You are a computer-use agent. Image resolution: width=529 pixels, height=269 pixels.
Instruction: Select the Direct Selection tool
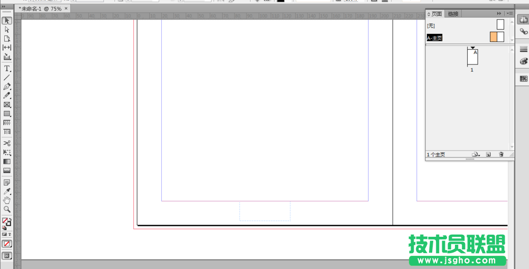7,30
